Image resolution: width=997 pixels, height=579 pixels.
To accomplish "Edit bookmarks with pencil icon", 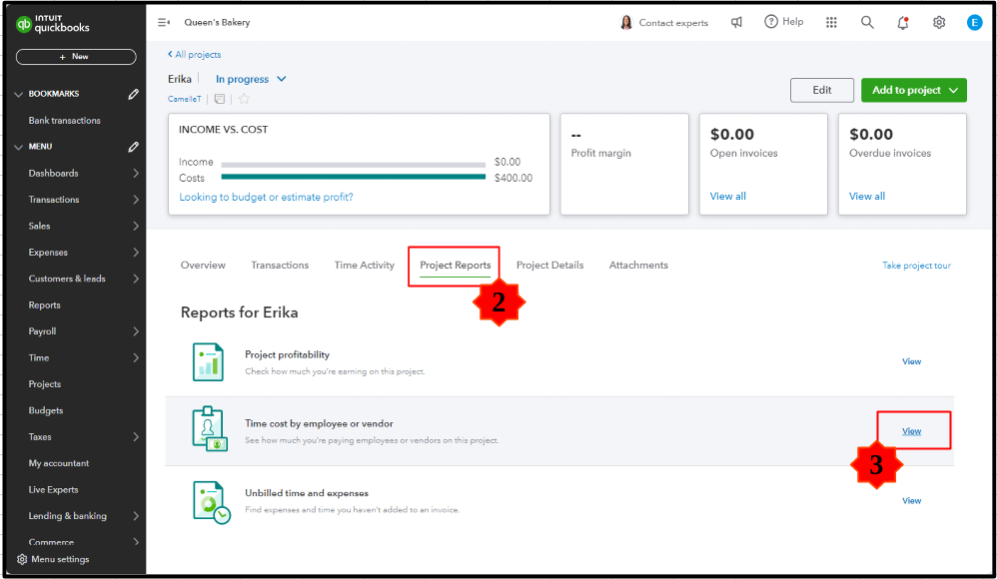I will pos(133,94).
